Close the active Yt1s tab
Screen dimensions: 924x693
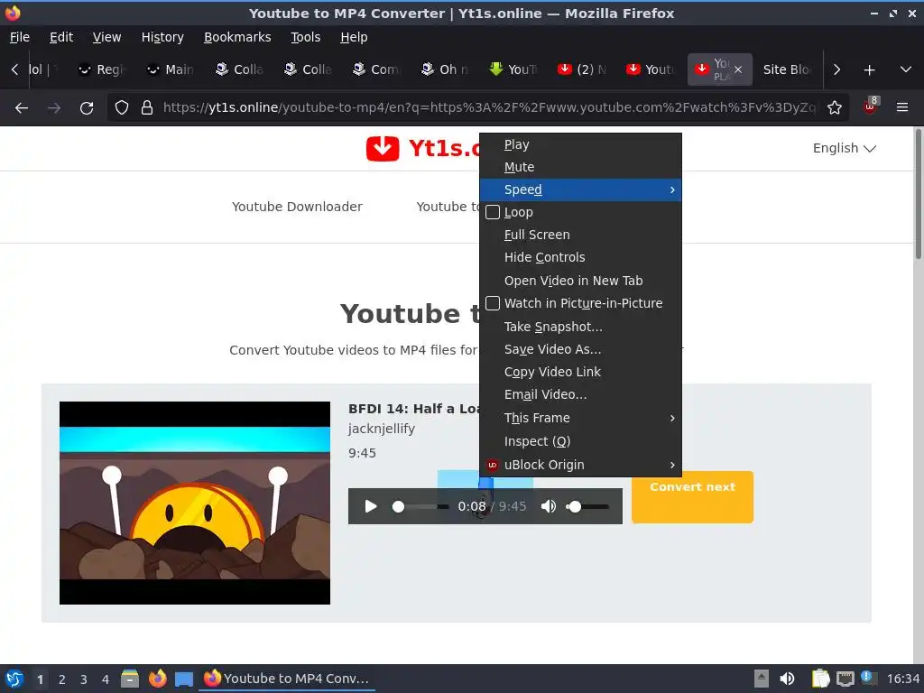(x=738, y=69)
